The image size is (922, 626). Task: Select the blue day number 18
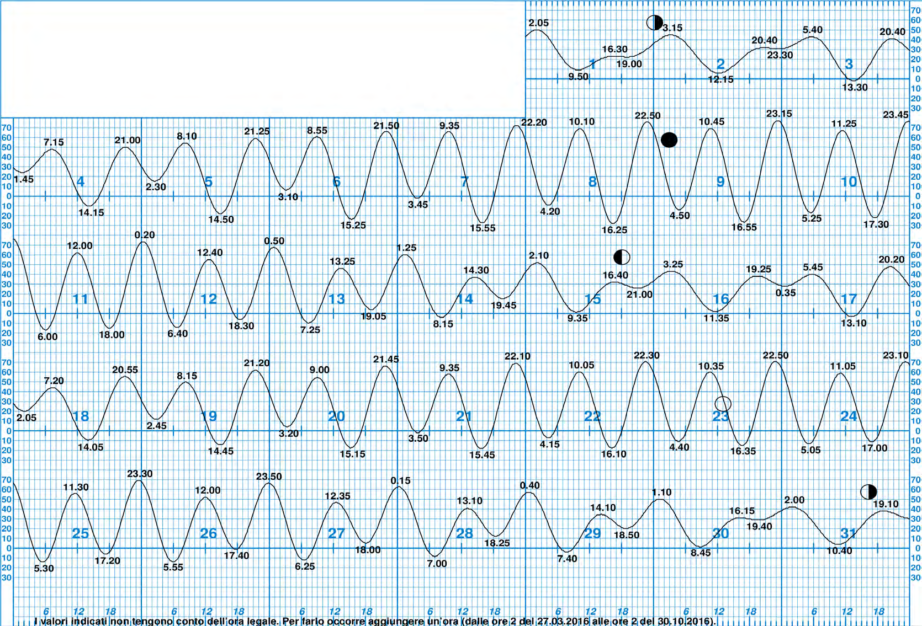(x=81, y=416)
